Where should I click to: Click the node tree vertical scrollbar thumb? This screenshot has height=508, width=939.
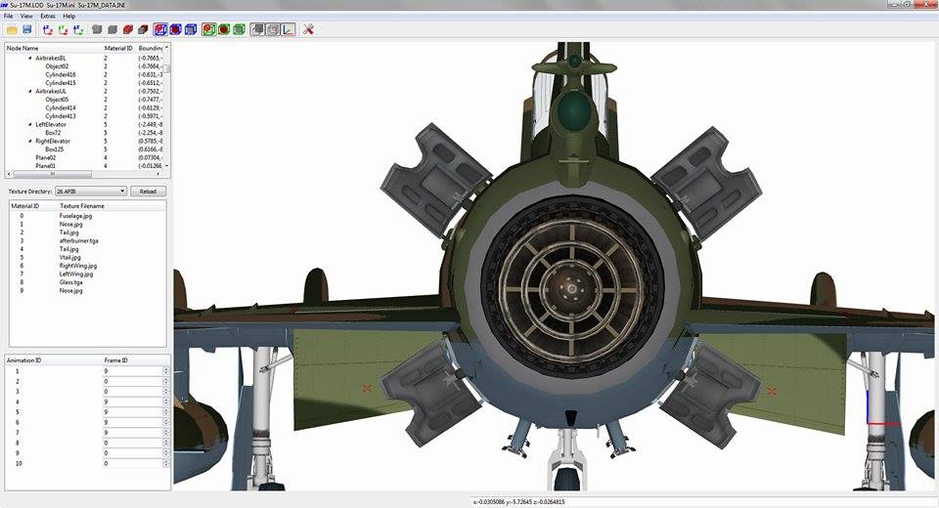point(167,68)
